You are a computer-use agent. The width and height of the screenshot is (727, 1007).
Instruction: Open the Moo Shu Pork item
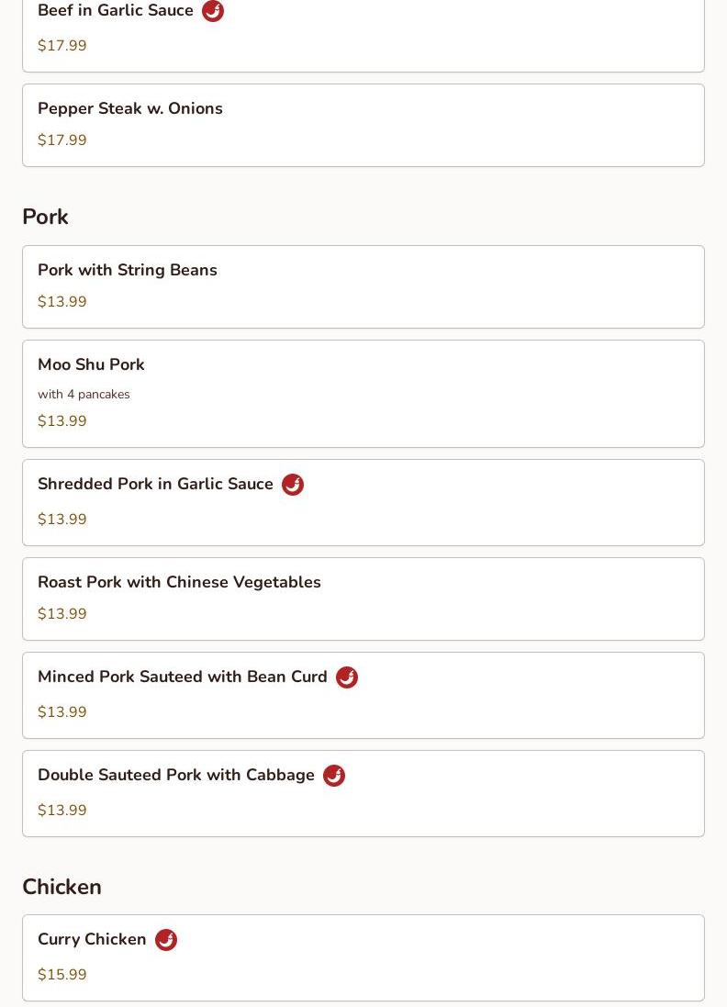[x=91, y=364]
